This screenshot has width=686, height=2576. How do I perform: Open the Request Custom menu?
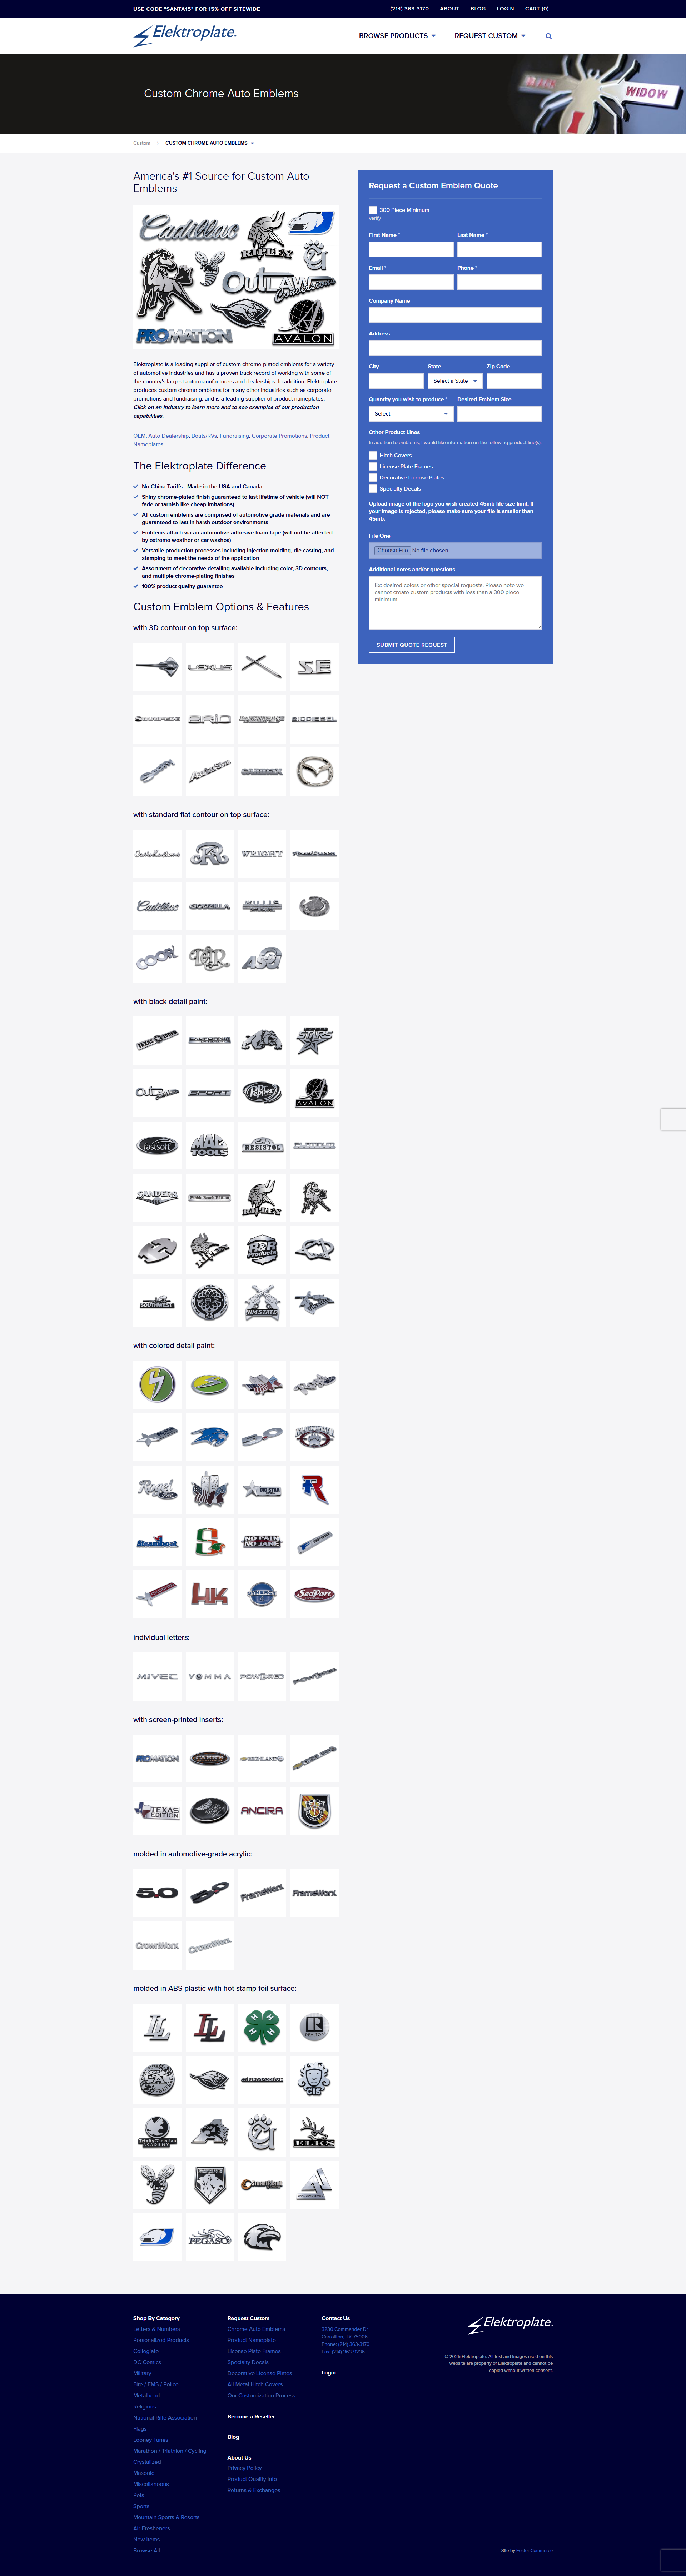click(490, 36)
